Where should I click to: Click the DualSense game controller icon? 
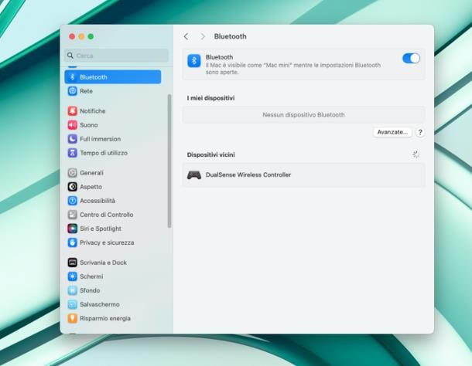point(194,175)
